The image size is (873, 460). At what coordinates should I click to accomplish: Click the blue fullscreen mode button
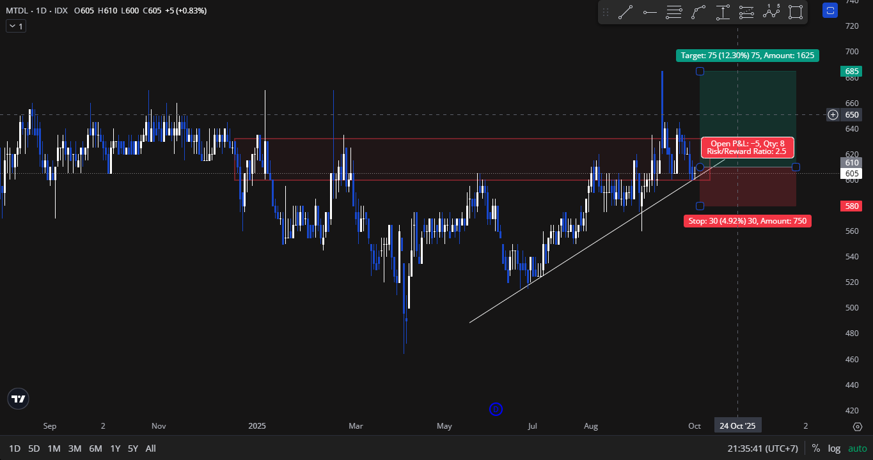point(830,10)
